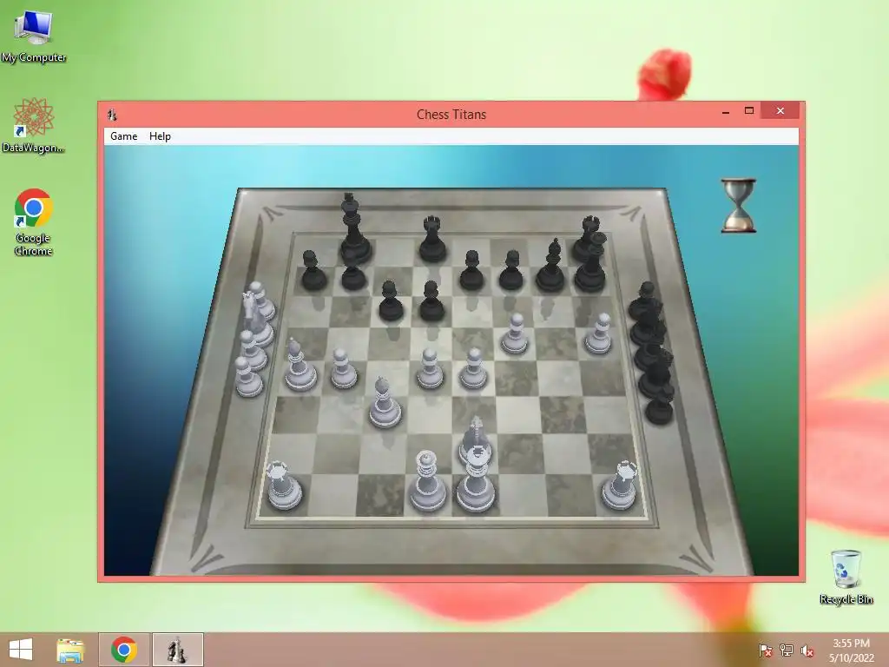Click the black bishop on g7
The image size is (889, 667).
tap(550, 266)
